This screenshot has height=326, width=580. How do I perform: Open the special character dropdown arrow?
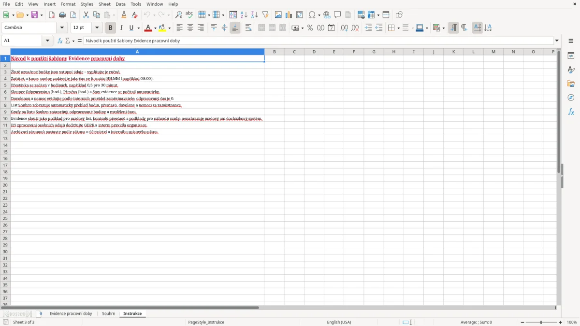[319, 15]
